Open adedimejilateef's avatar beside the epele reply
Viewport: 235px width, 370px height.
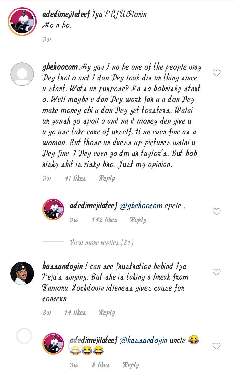[53, 209]
